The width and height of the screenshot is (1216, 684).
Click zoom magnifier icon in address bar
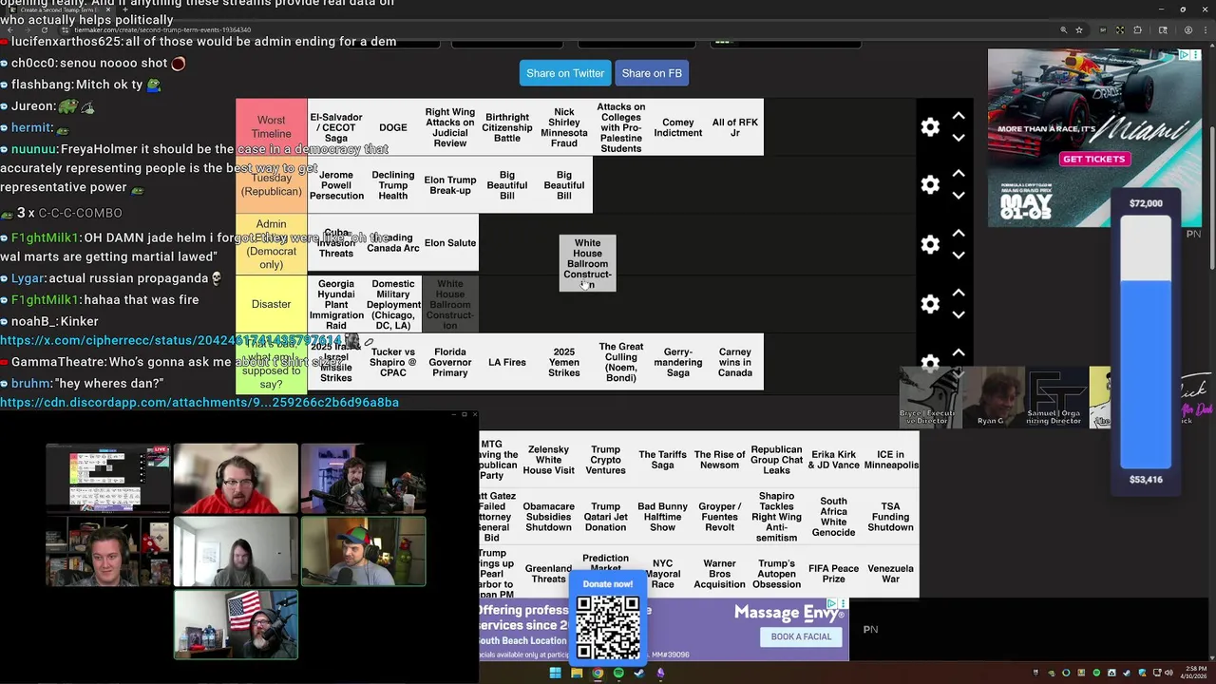tap(1063, 30)
